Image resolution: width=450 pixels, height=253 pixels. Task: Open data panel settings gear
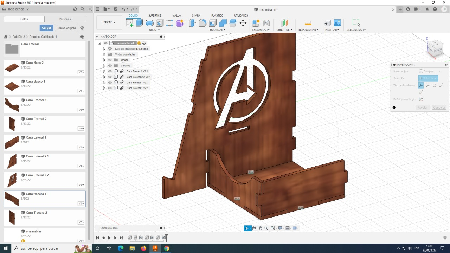(x=82, y=28)
